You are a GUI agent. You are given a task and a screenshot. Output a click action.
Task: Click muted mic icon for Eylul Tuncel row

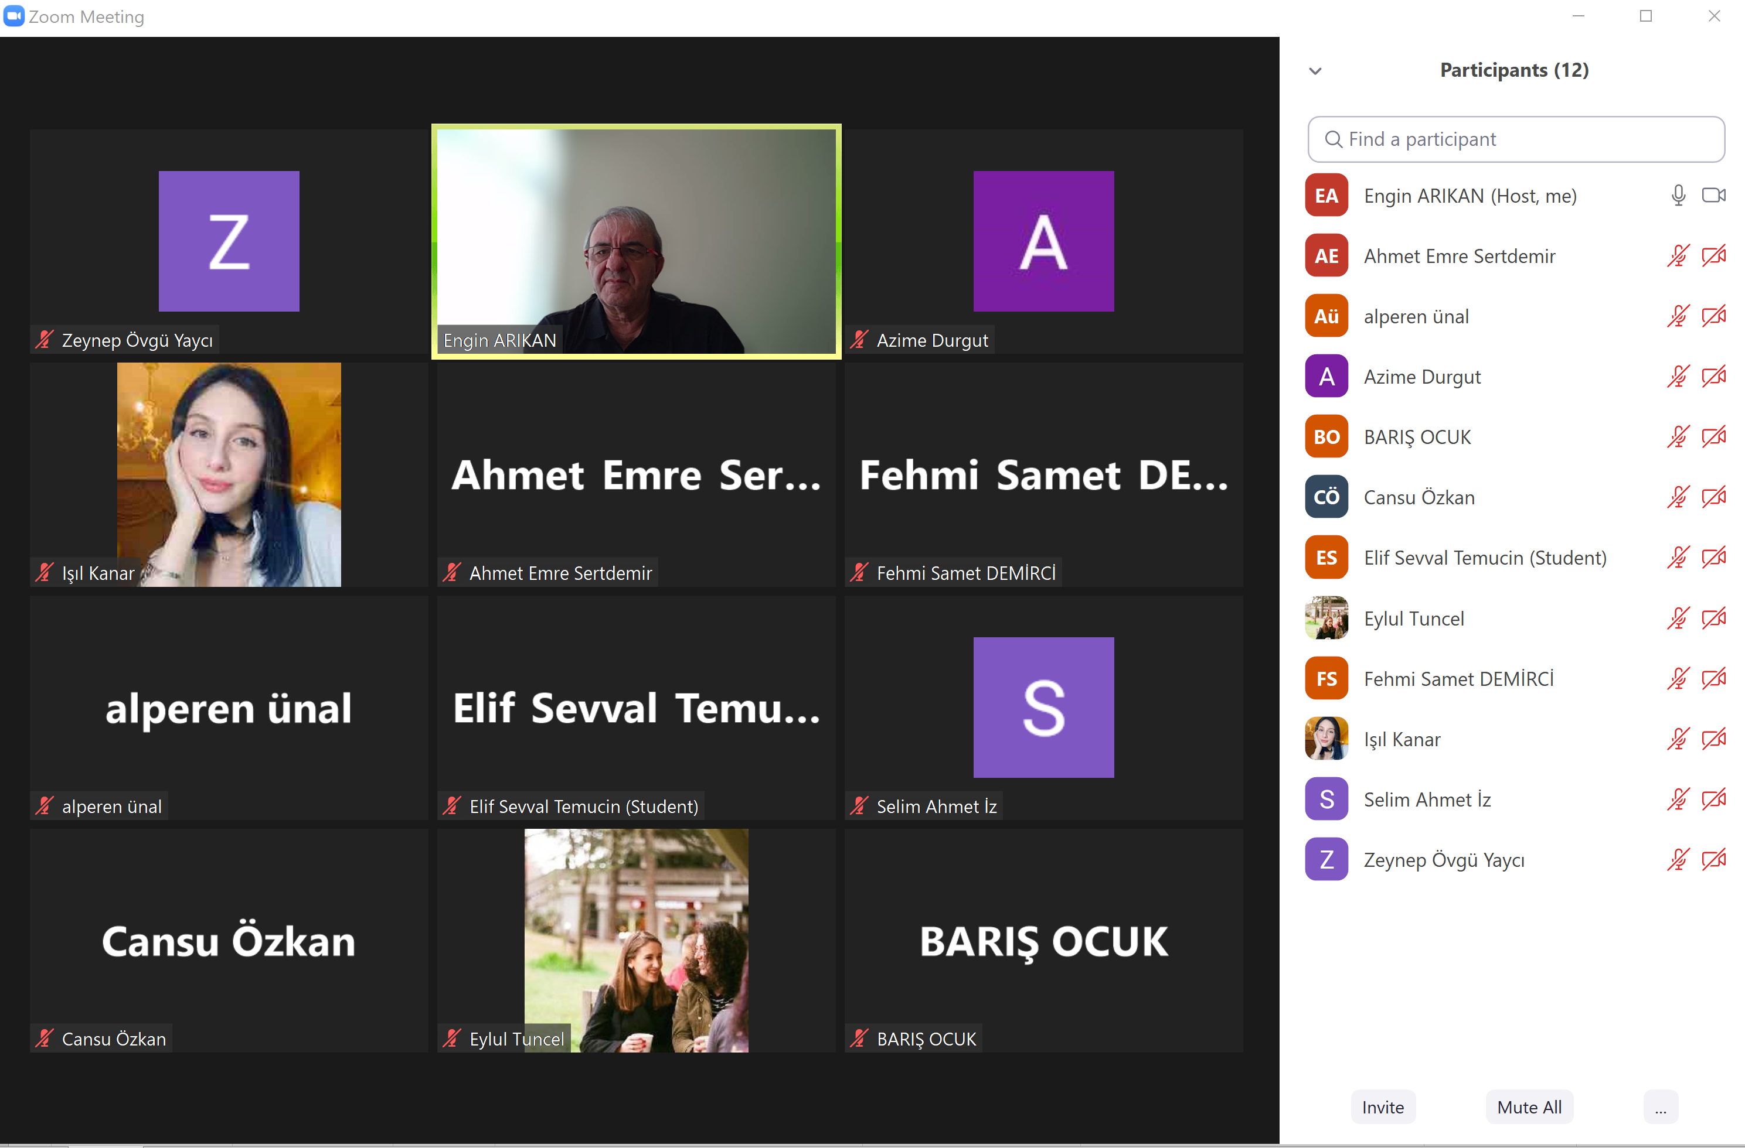1678,617
